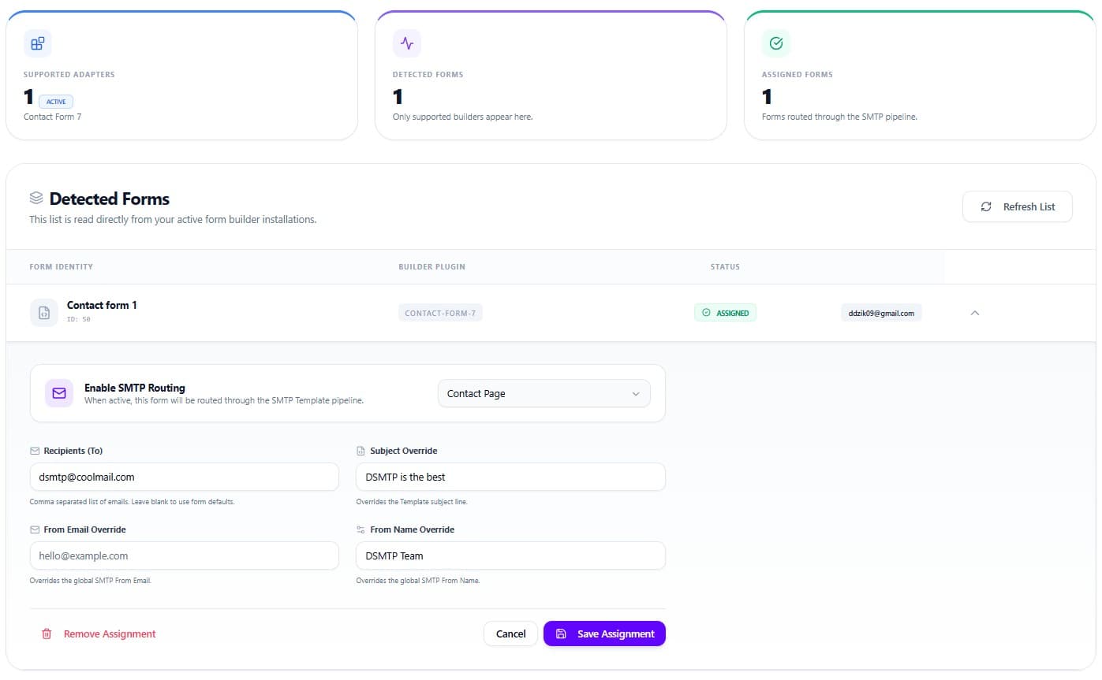Screen dimensions: 1102x680
Task: Open the Contact Page template dropdown
Action: pos(544,393)
